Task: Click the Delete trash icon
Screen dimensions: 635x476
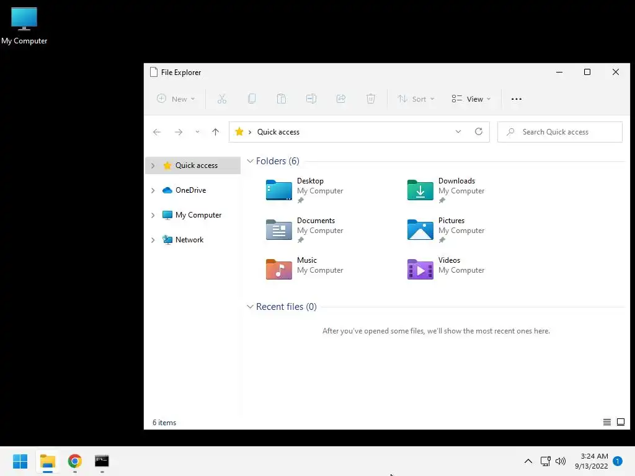Action: tap(371, 99)
